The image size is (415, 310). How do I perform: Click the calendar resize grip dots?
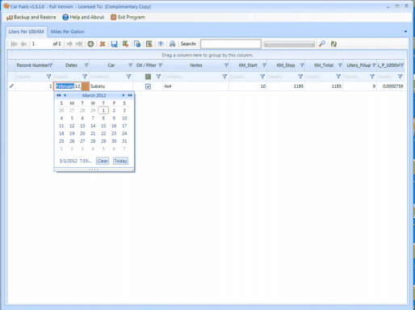94,170
